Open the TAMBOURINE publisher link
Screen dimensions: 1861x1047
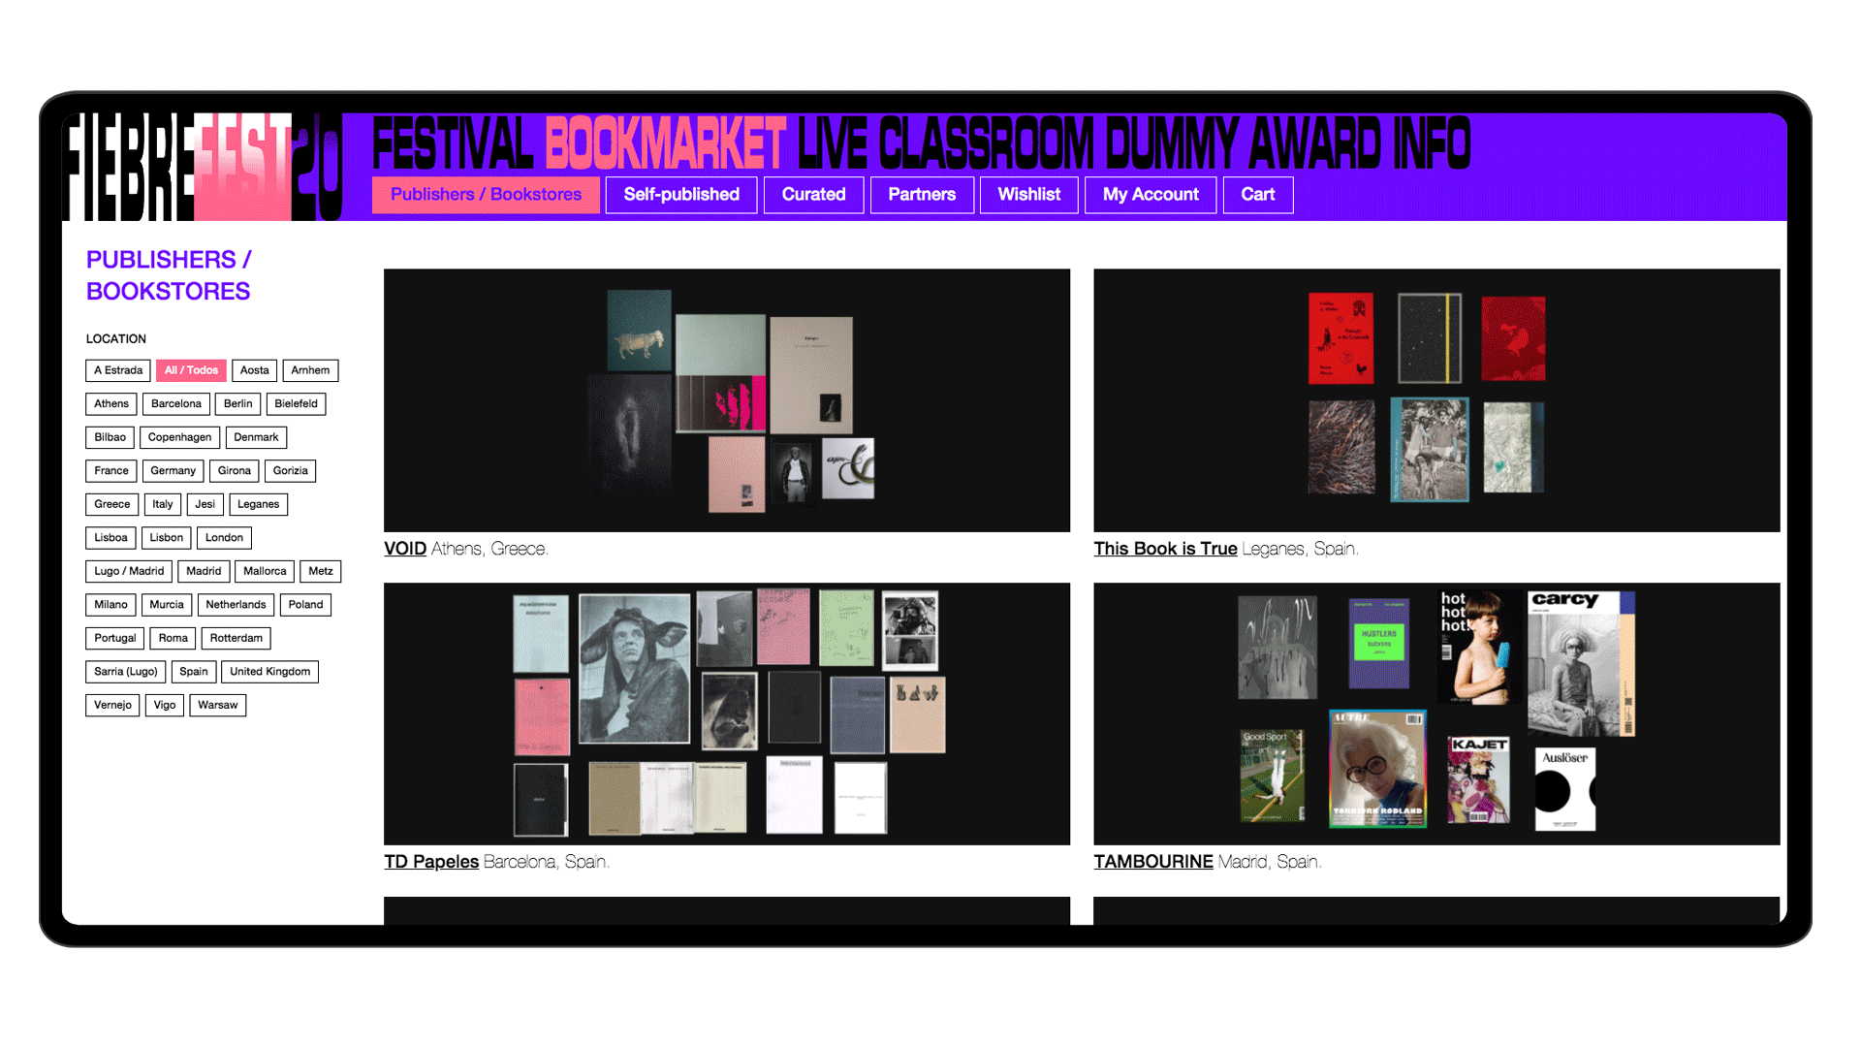1153,862
